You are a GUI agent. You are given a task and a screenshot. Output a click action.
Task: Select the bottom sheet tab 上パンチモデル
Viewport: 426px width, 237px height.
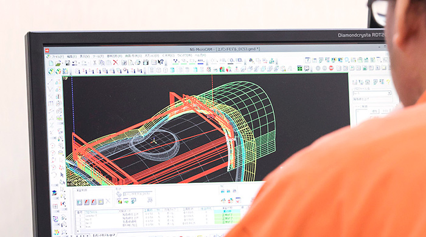pyautogui.click(x=104, y=235)
